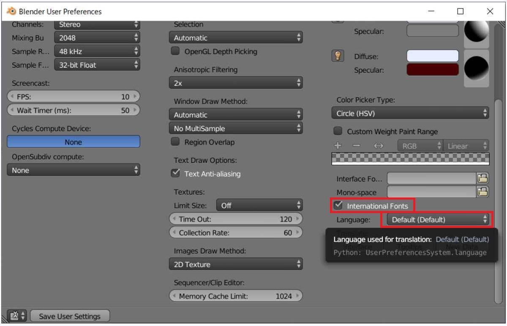Viewport: 507px width, 326px height.
Task: Browse for Mono-space font file
Action: point(482,192)
